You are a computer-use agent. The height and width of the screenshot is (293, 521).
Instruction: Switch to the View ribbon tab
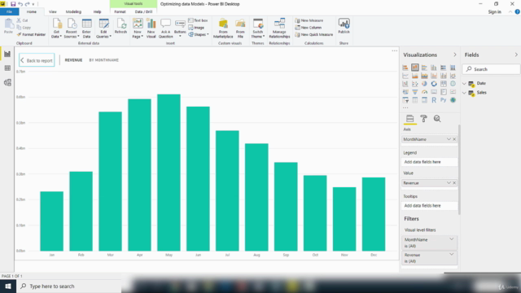pyautogui.click(x=52, y=11)
